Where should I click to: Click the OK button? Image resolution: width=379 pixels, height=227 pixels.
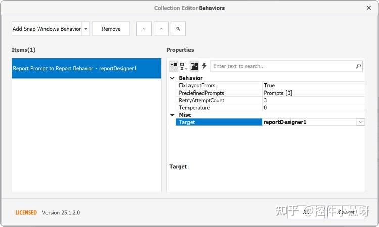coord(306,212)
